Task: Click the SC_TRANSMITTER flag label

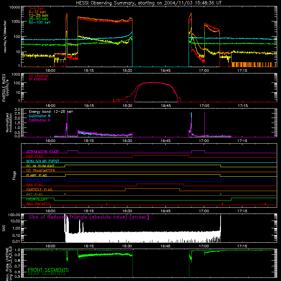Action: pos(41,170)
